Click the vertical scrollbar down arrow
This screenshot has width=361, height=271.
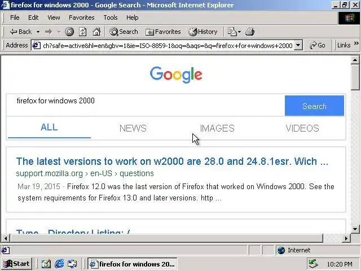(x=355, y=229)
